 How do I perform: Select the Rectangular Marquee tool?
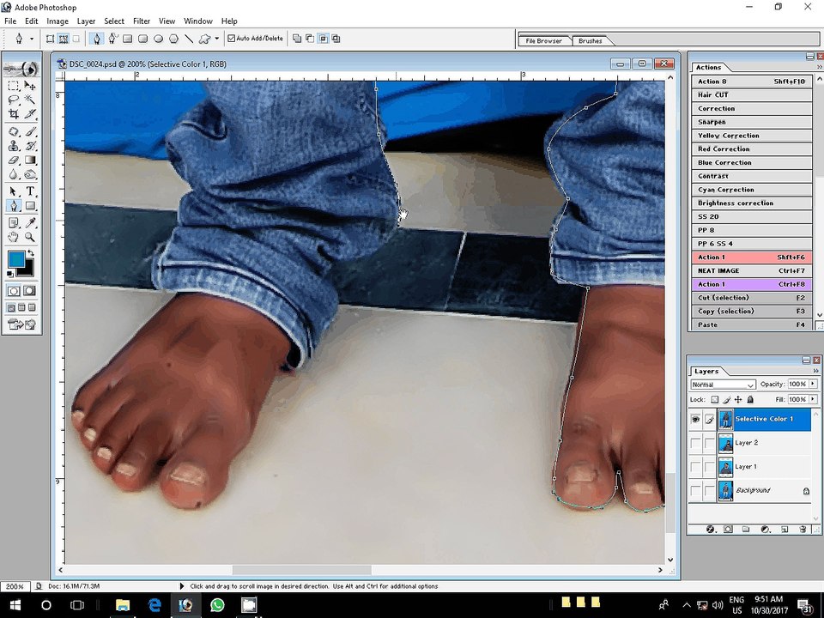click(x=14, y=86)
